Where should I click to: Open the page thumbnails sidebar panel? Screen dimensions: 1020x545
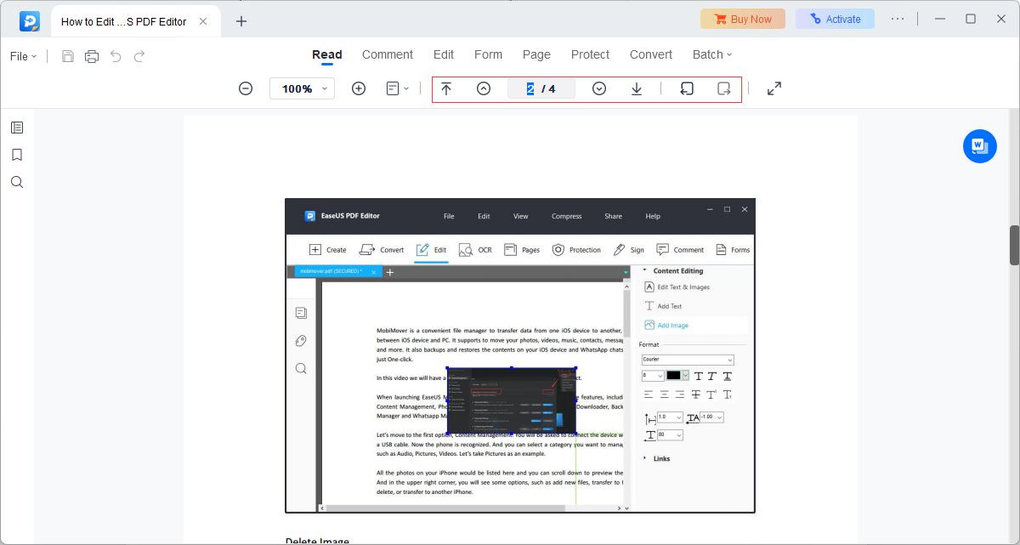pyautogui.click(x=17, y=128)
